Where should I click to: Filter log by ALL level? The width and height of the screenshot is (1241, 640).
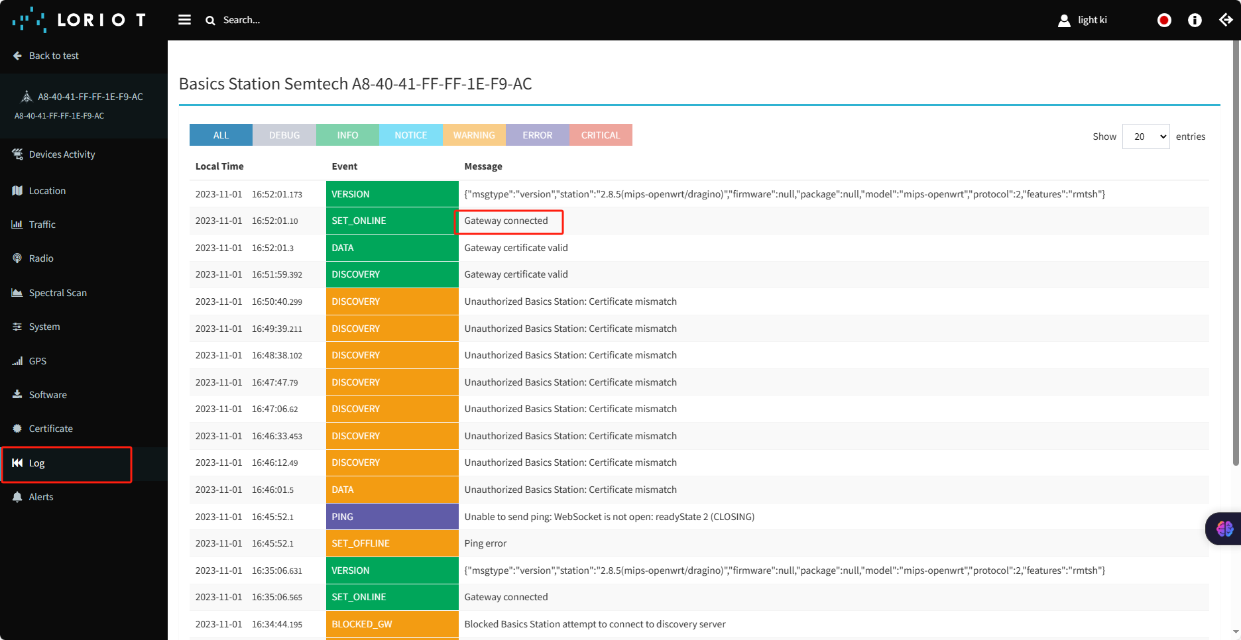[221, 135]
